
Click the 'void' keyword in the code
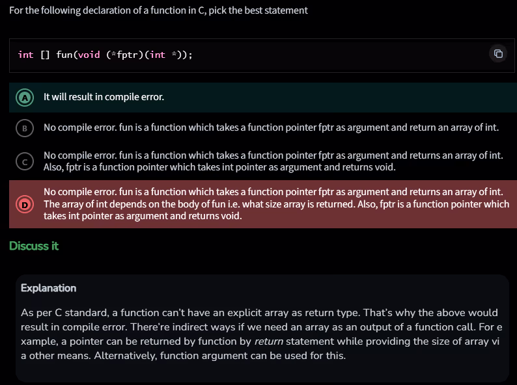tap(88, 55)
